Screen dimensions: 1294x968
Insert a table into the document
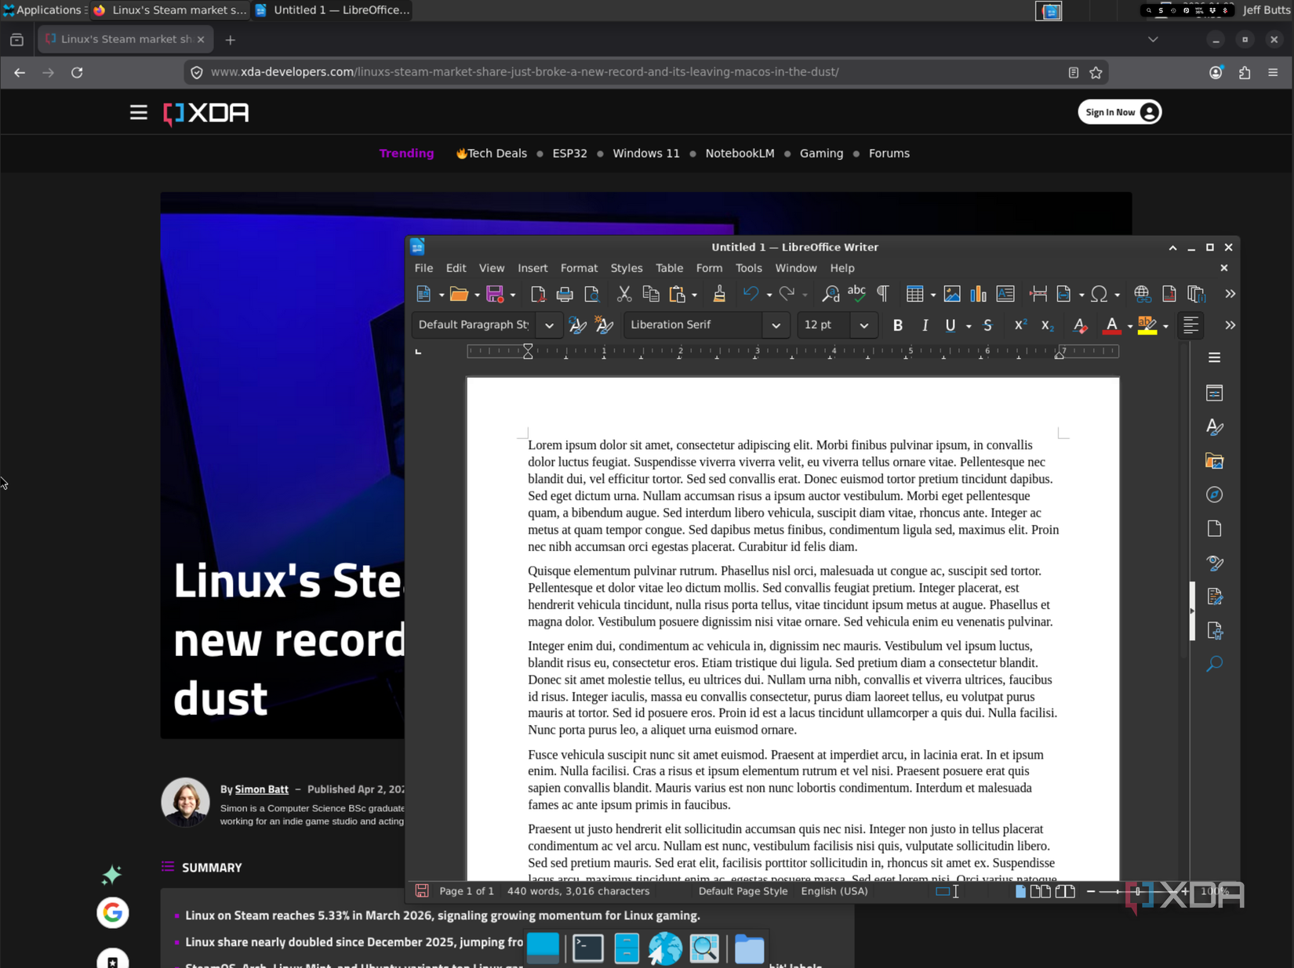point(916,294)
